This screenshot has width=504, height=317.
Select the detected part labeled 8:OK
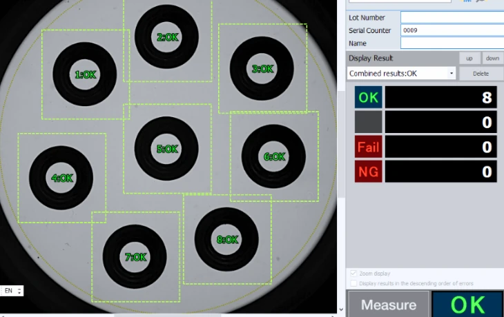[227, 240]
